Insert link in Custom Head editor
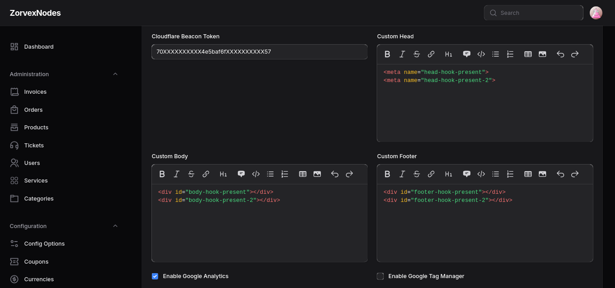The image size is (615, 288). tap(431, 54)
